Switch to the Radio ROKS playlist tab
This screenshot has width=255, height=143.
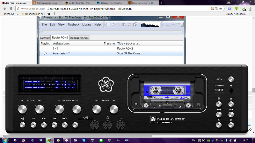(60, 37)
